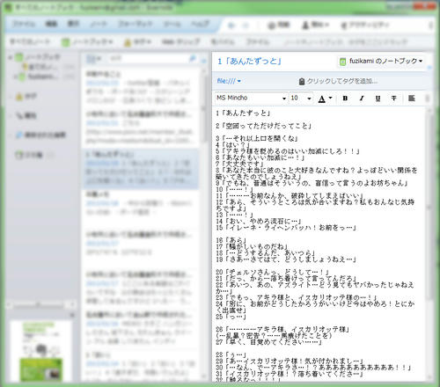The width and height of the screenshot is (440, 387).
Task: Show more editor toolbar options overflow
Action: click(x=427, y=99)
